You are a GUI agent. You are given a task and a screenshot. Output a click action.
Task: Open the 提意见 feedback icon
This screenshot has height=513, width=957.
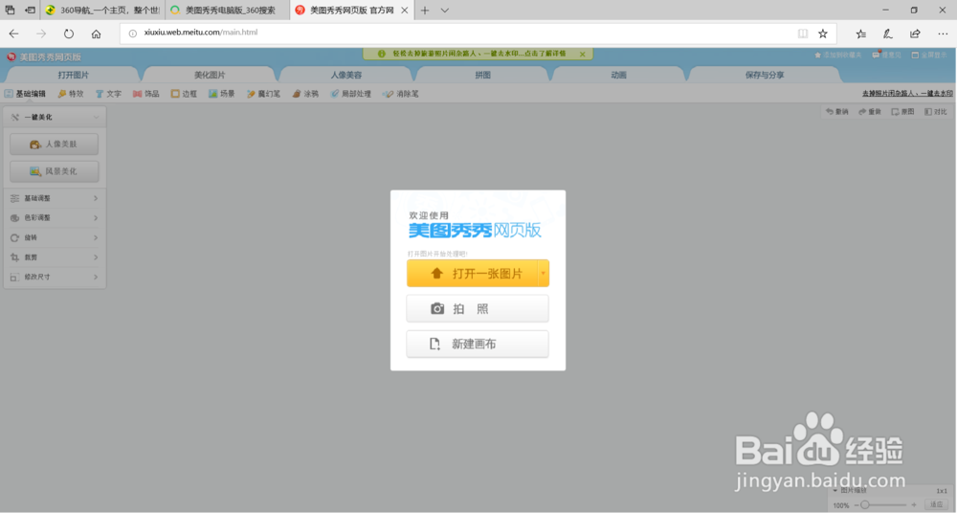(x=876, y=55)
